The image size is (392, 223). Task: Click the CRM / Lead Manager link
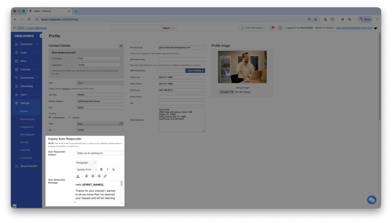32,28
